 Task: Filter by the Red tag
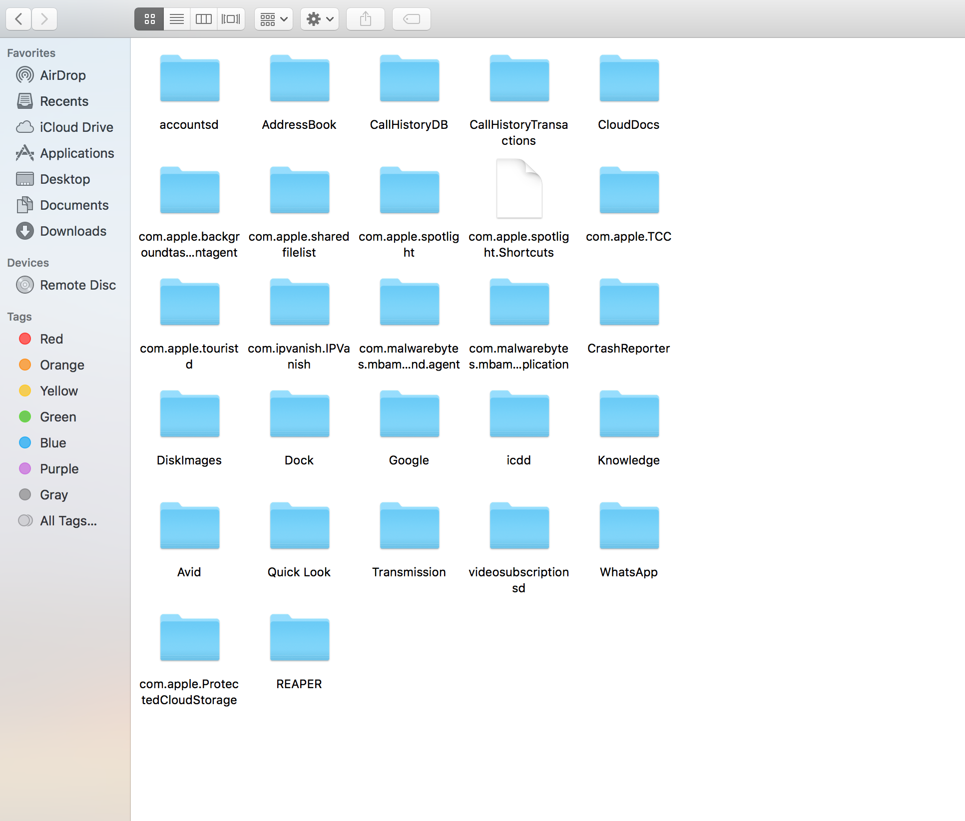(x=51, y=339)
